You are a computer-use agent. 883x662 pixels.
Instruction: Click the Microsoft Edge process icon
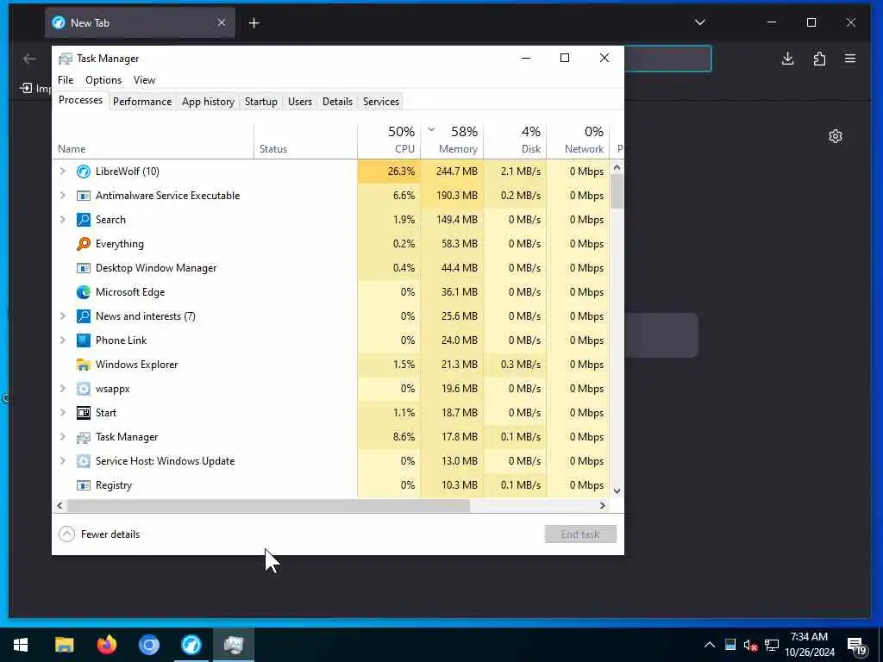click(x=84, y=292)
